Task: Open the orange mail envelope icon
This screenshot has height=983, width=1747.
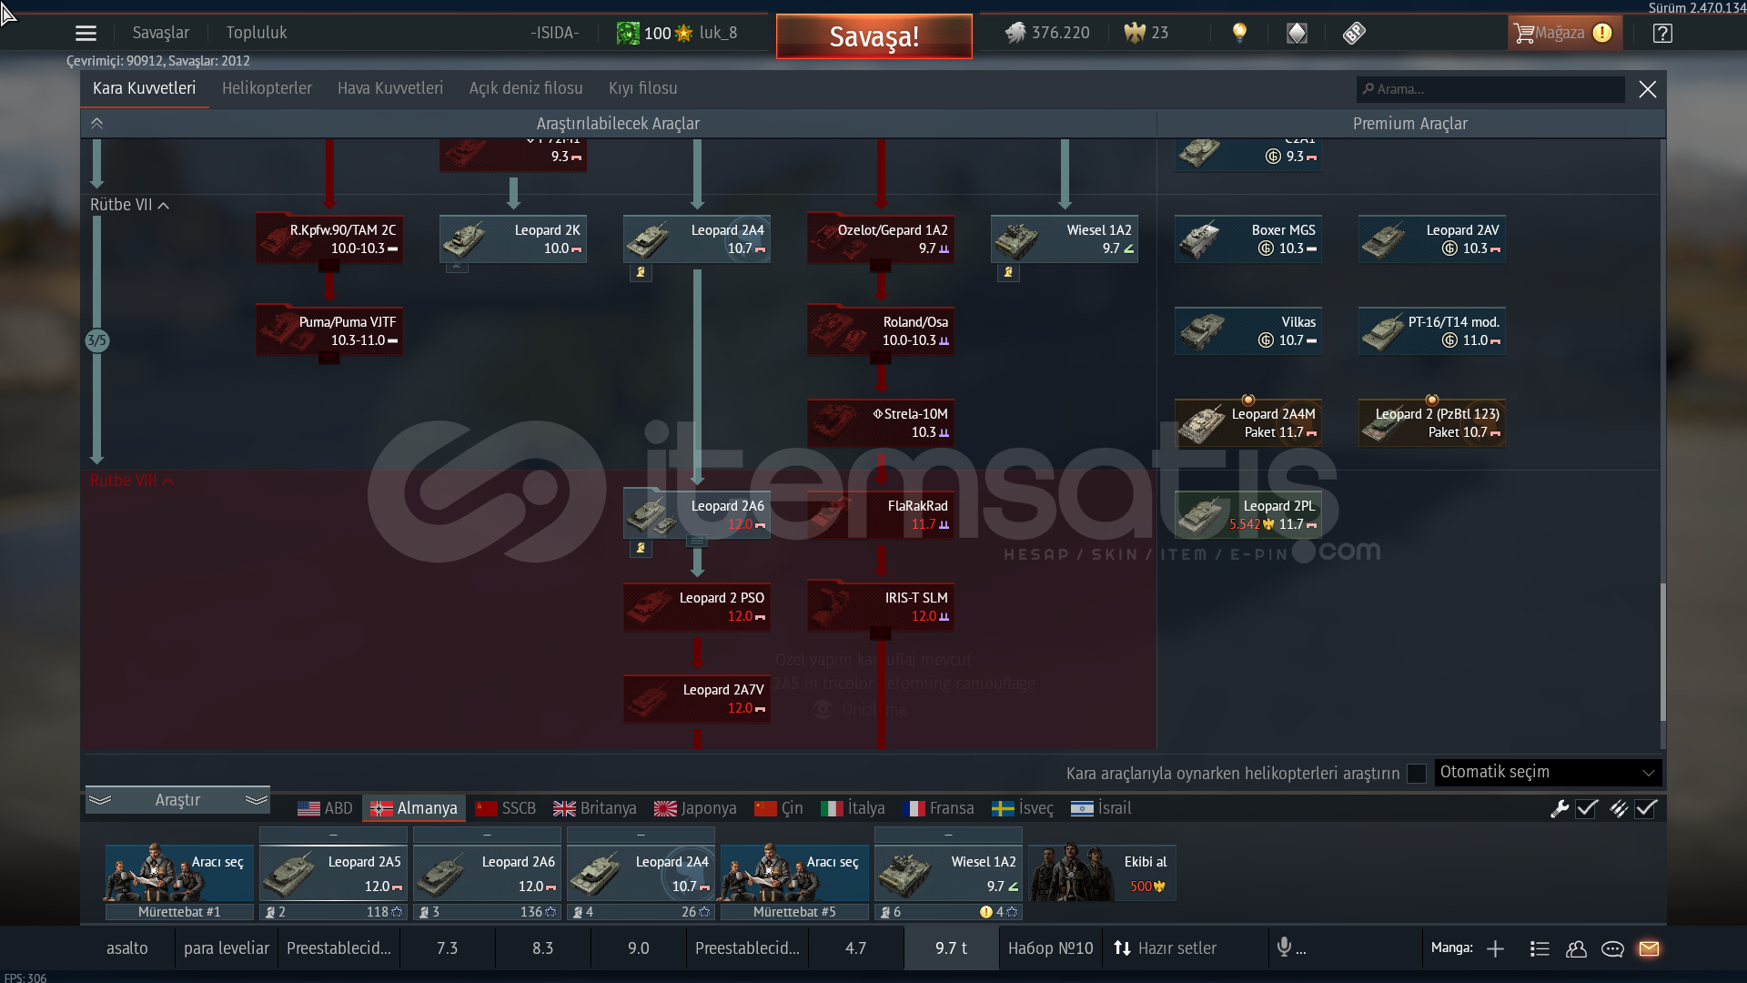Action: [x=1649, y=948]
